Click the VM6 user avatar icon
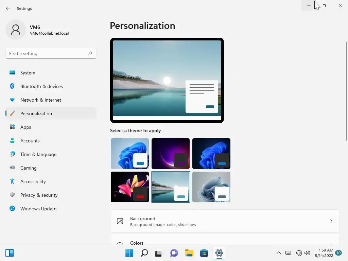 pos(16,30)
